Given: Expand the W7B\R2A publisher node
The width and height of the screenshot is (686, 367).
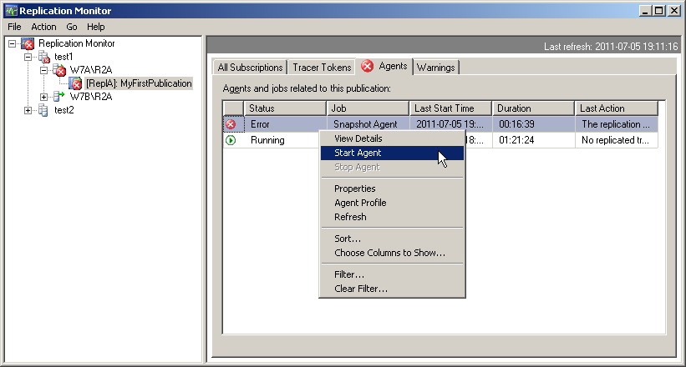Looking at the screenshot, I should (x=43, y=97).
